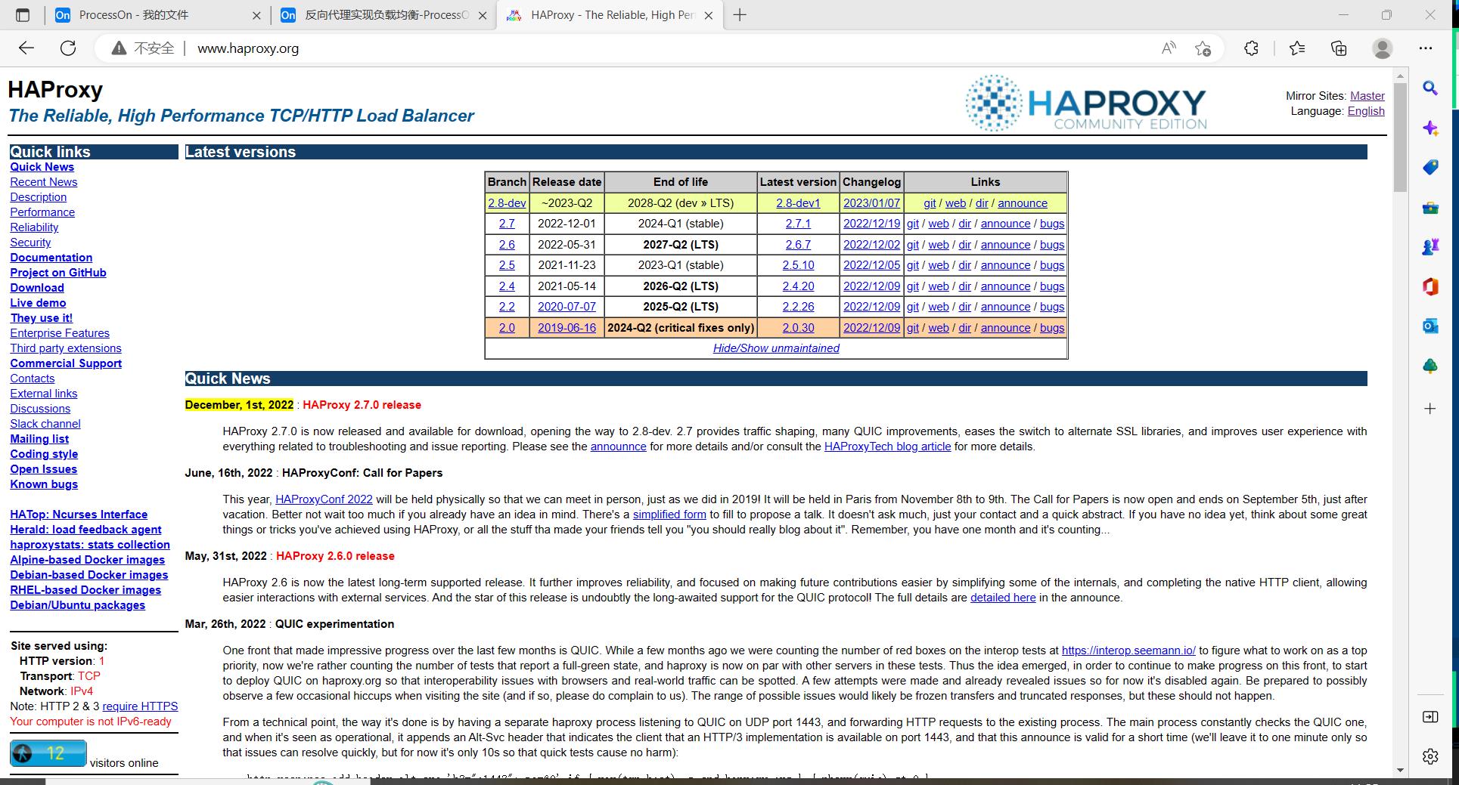The image size is (1459, 785).
Task: Open a new browser tab
Action: click(x=740, y=15)
